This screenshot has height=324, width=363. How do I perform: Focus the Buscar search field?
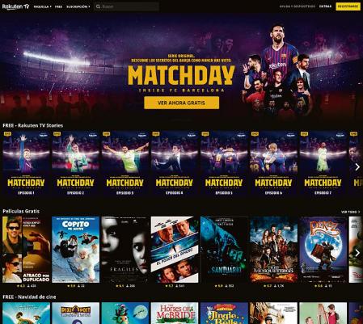[x=126, y=6]
